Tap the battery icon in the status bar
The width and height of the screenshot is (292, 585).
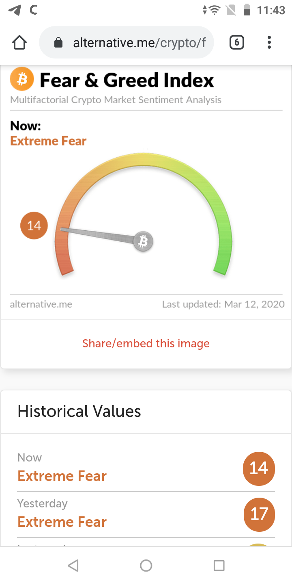click(248, 10)
